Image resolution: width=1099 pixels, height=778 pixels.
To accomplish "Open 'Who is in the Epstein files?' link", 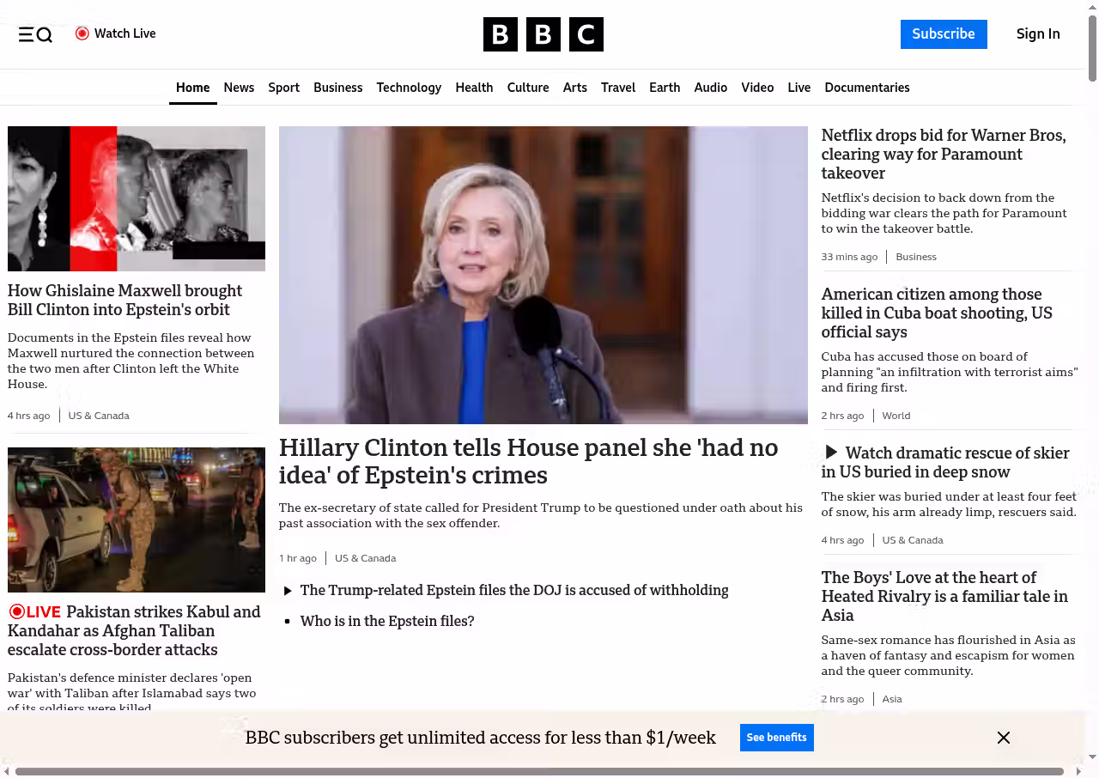I will 386,621.
